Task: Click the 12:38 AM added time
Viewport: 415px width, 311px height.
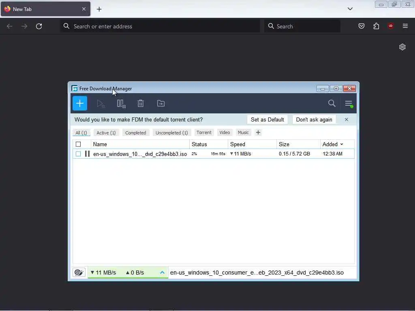Action: [332, 153]
